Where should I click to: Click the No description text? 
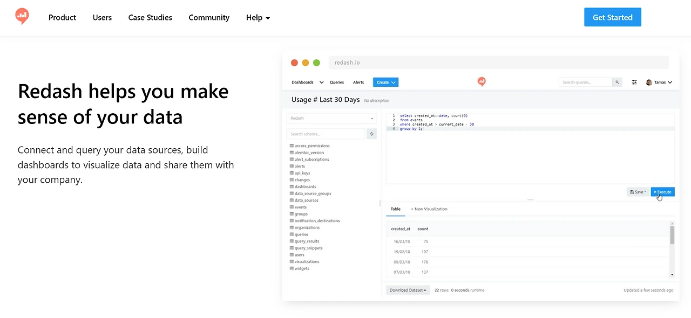[376, 101]
